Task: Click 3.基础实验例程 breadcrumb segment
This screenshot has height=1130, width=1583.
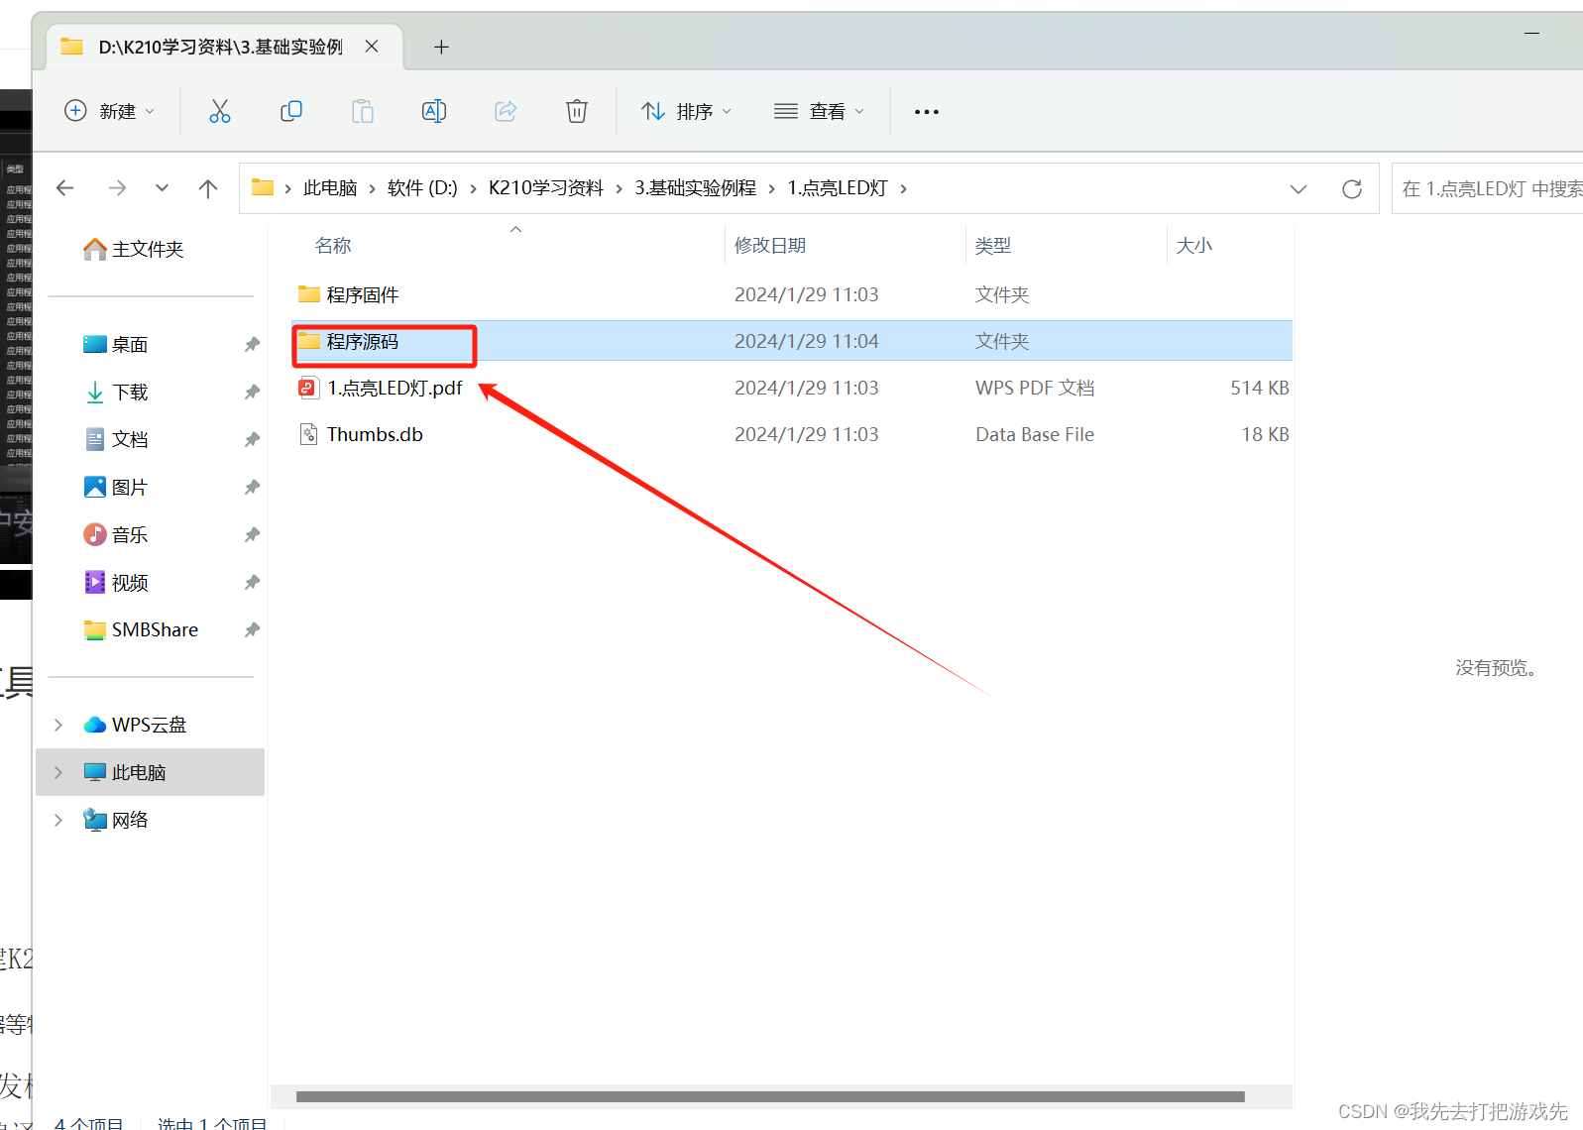Action: [x=695, y=188]
